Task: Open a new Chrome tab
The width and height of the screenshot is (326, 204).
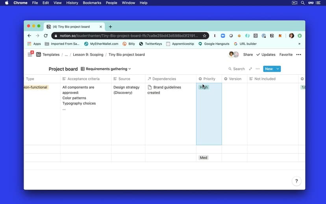Action: tap(110, 27)
